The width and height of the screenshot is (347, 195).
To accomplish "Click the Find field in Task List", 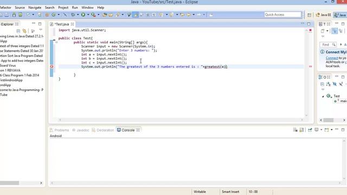I will 328,44.
